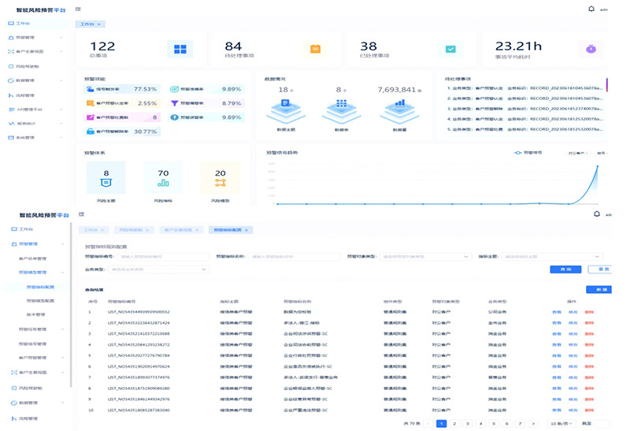Image resolution: width=630 pixels, height=431 pixels.
Task: Click the orange icon in 待处理事项 card
Action: coord(315,49)
